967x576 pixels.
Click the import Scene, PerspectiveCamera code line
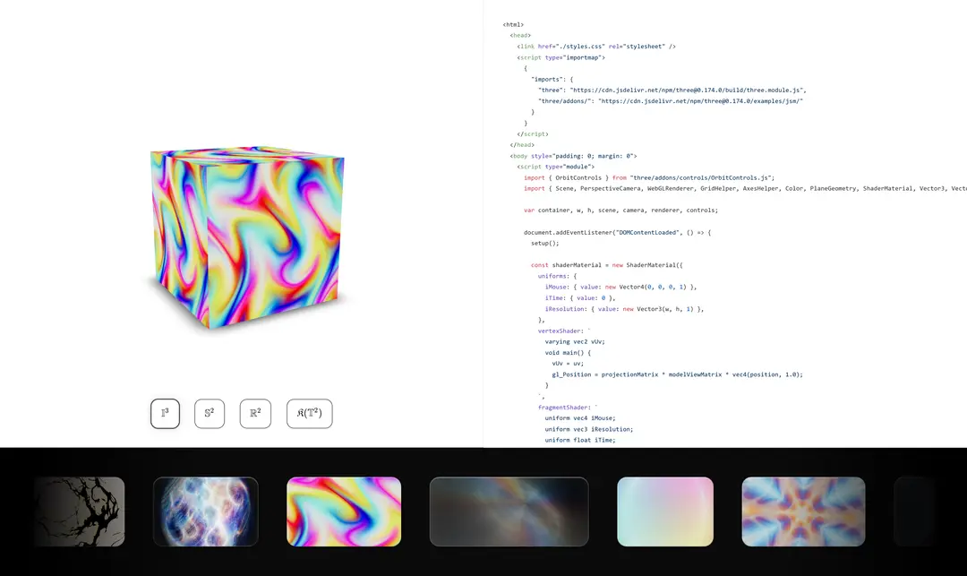coord(745,189)
